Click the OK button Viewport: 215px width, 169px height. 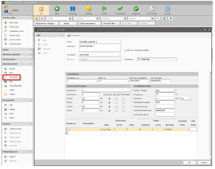(189, 163)
